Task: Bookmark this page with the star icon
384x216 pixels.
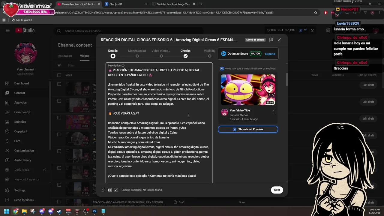Action: (316, 13)
